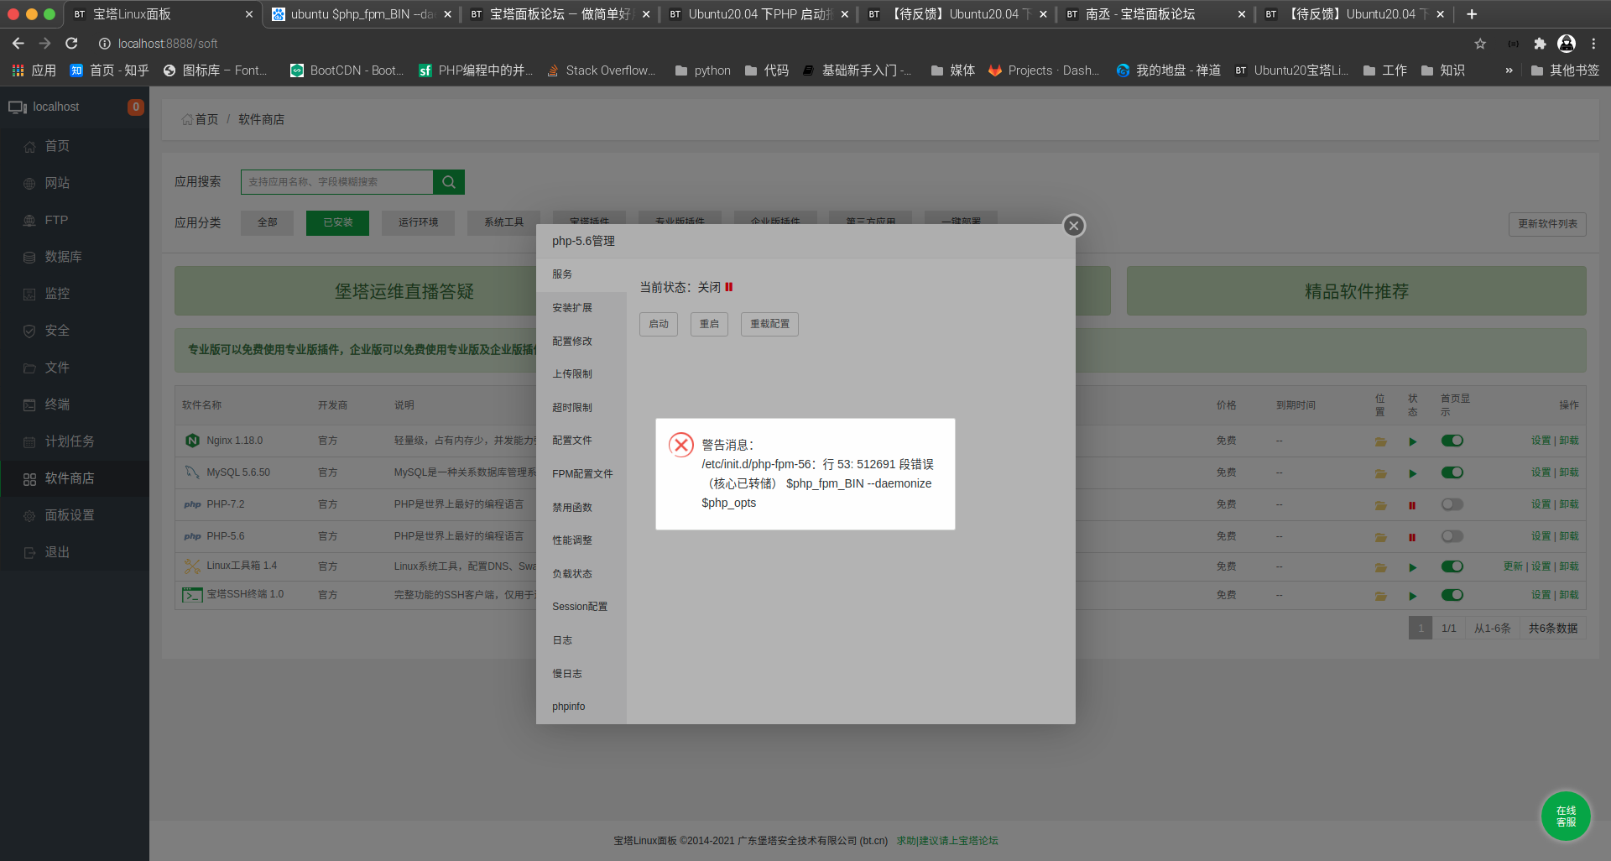Toggle 宝塔SSH终端 homepage display switch
Viewport: 1611px width, 861px height.
1452,595
